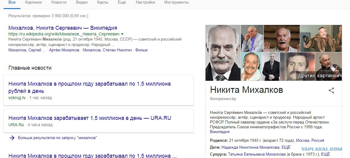Click vokrug.tv source label
This screenshot has width=350, height=158.
coord(17,98)
